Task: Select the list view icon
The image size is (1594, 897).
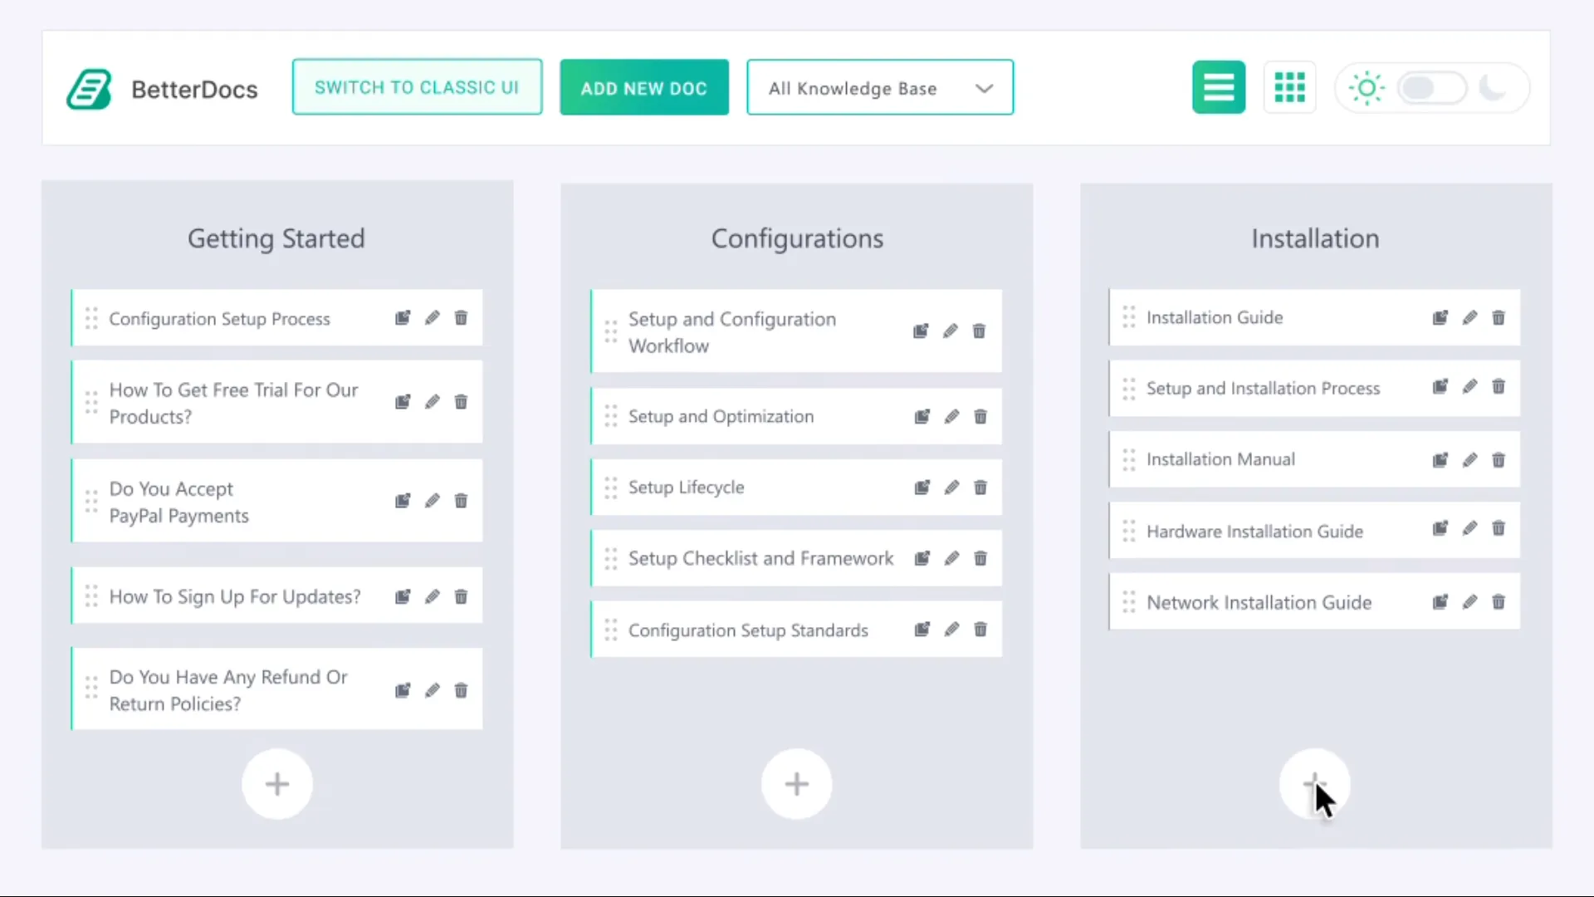Action: [1218, 86]
